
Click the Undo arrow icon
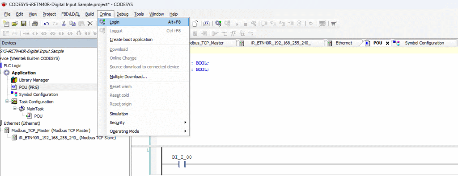(x=47, y=24)
